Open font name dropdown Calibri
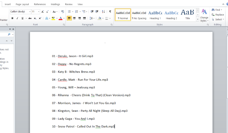This screenshot has width=228, height=133. pos(30,12)
